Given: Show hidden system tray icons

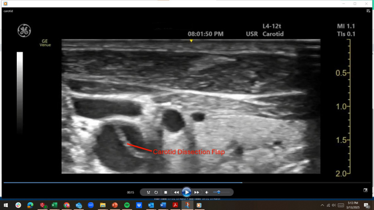Looking at the screenshot, I should (322, 206).
